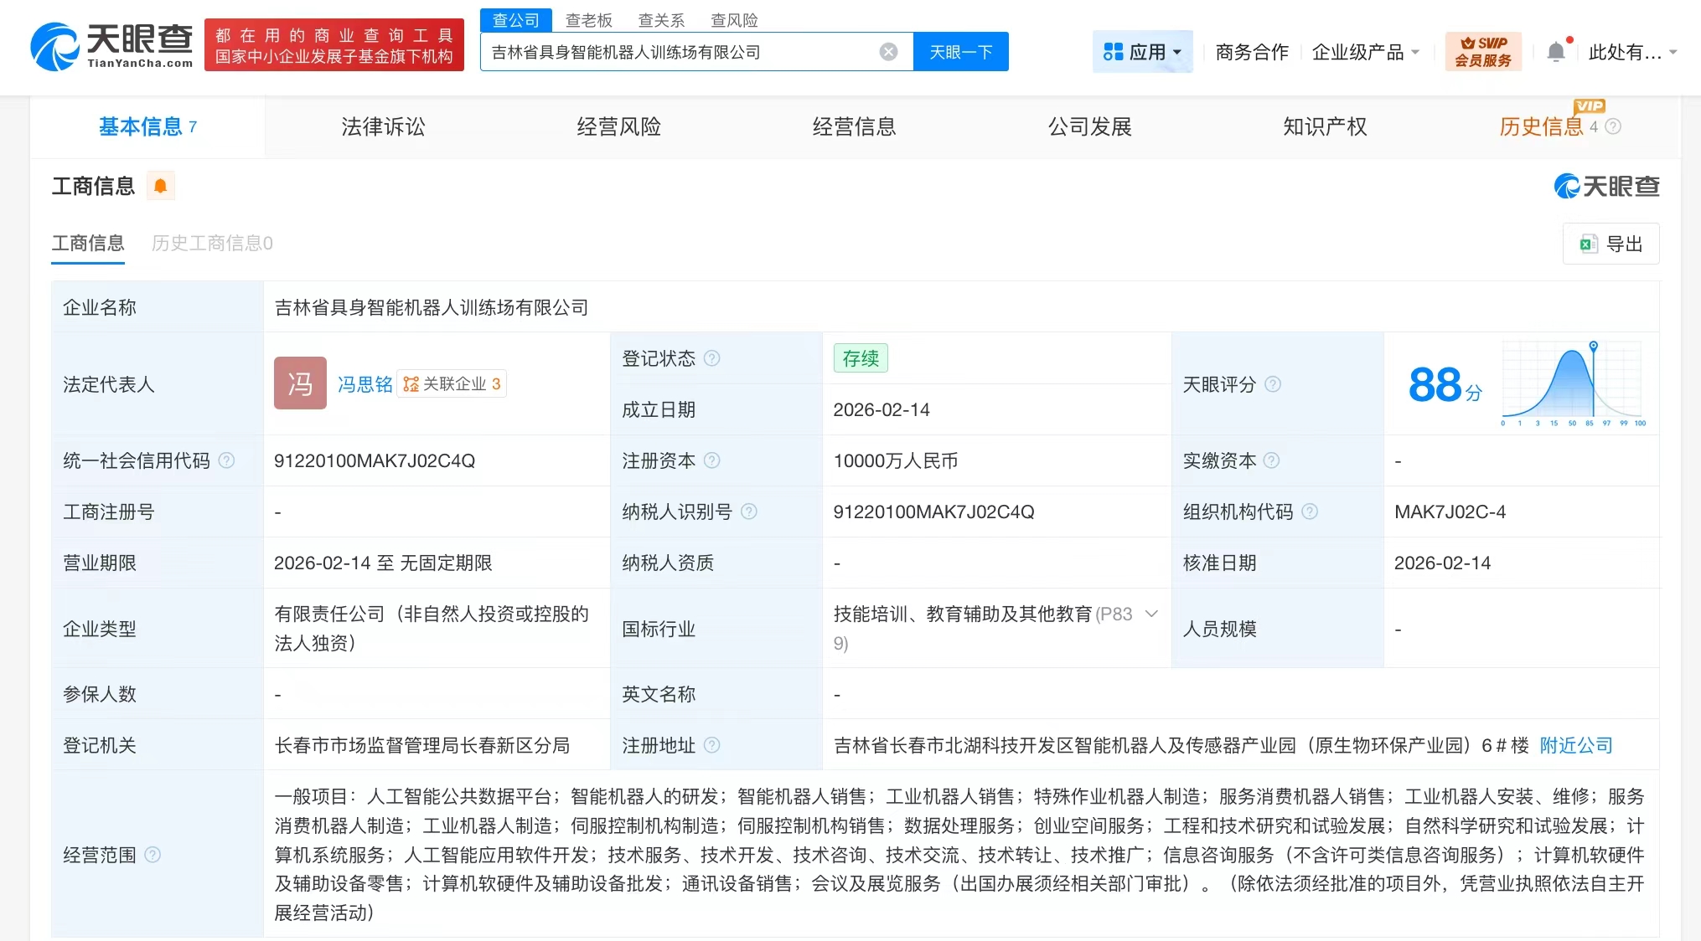The height and width of the screenshot is (941, 1701).
Task: Open the notification bell in header
Action: tap(1555, 52)
